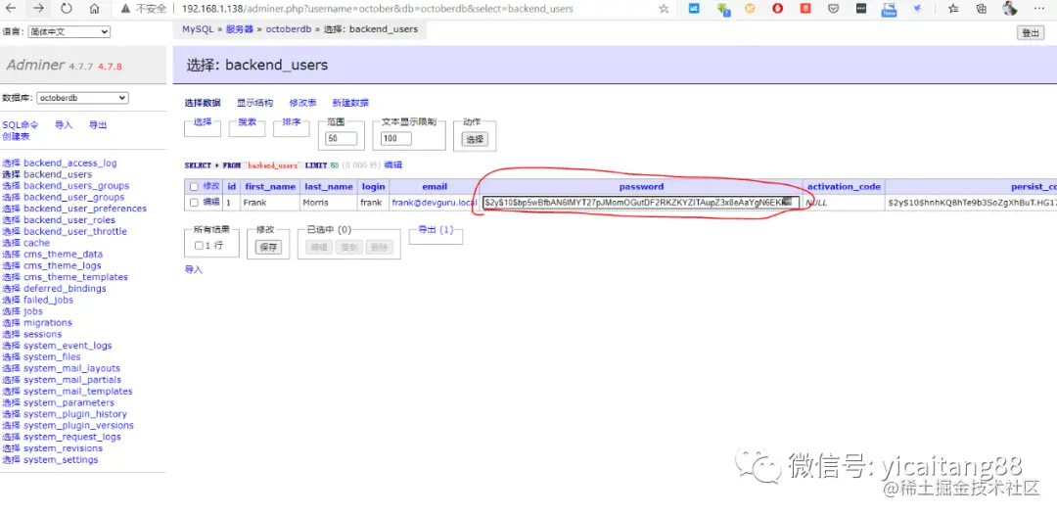Tick the select-all checkbox in table header
Viewport: 1057px width, 515px height.
(194, 187)
